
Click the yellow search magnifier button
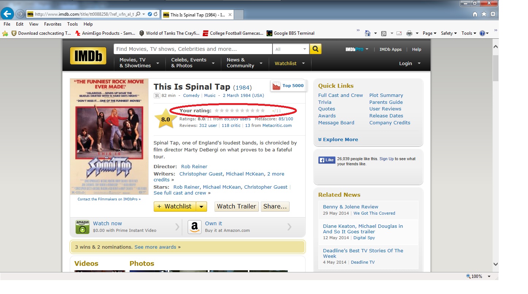pyautogui.click(x=315, y=49)
